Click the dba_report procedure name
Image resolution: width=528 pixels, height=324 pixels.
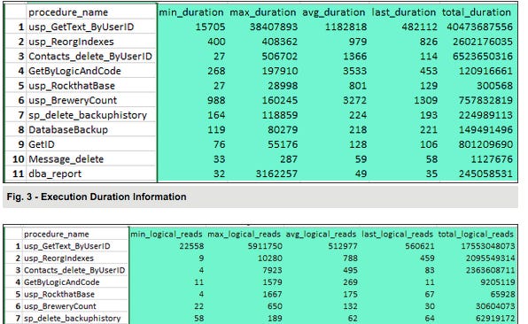click(55, 174)
